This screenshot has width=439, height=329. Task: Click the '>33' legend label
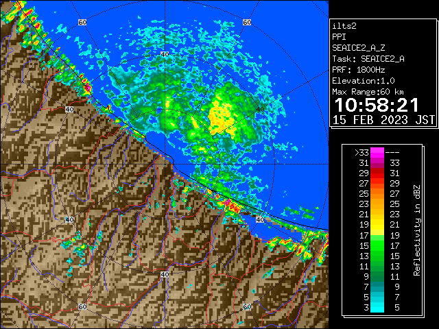pos(361,152)
